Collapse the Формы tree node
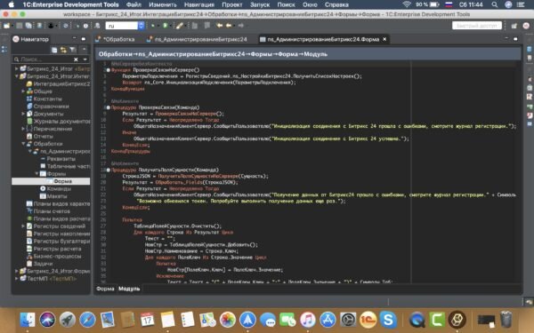 [x=36, y=173]
